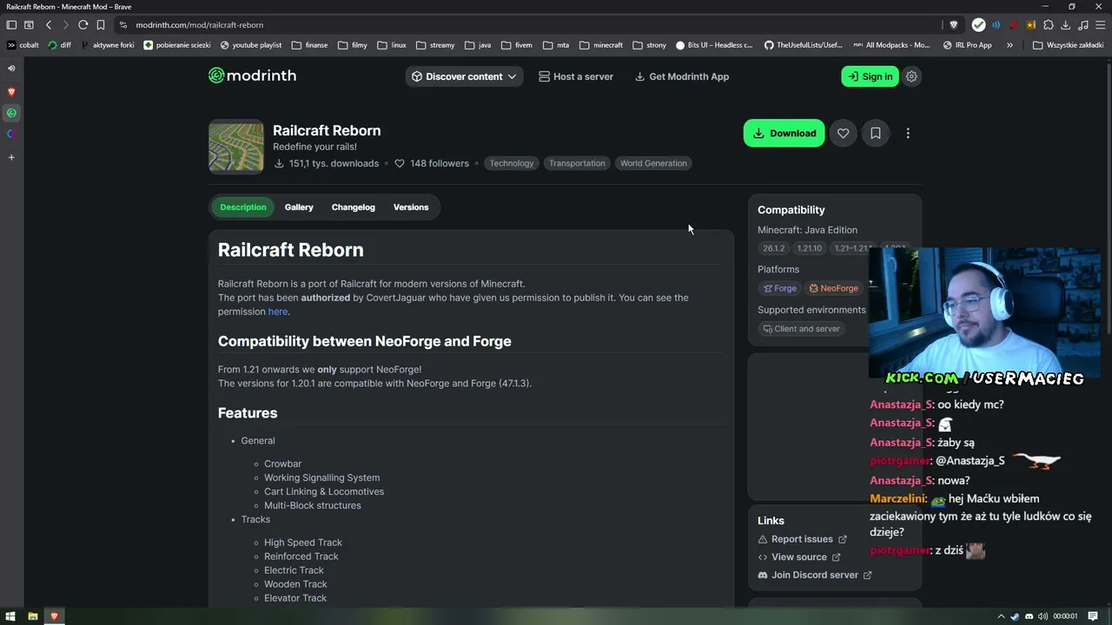Click the Brave lion icon in sidebar
Viewport: 1112px width, 625px height.
[x=11, y=91]
